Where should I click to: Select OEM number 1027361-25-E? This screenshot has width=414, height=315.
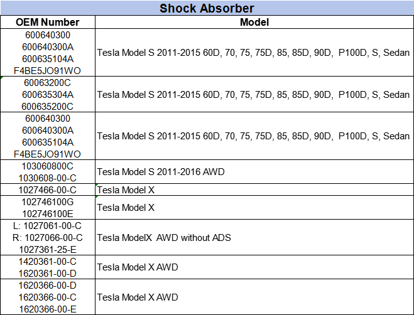click(x=47, y=249)
